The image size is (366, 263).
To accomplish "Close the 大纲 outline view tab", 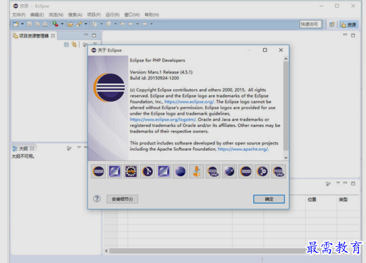I will (x=32, y=148).
